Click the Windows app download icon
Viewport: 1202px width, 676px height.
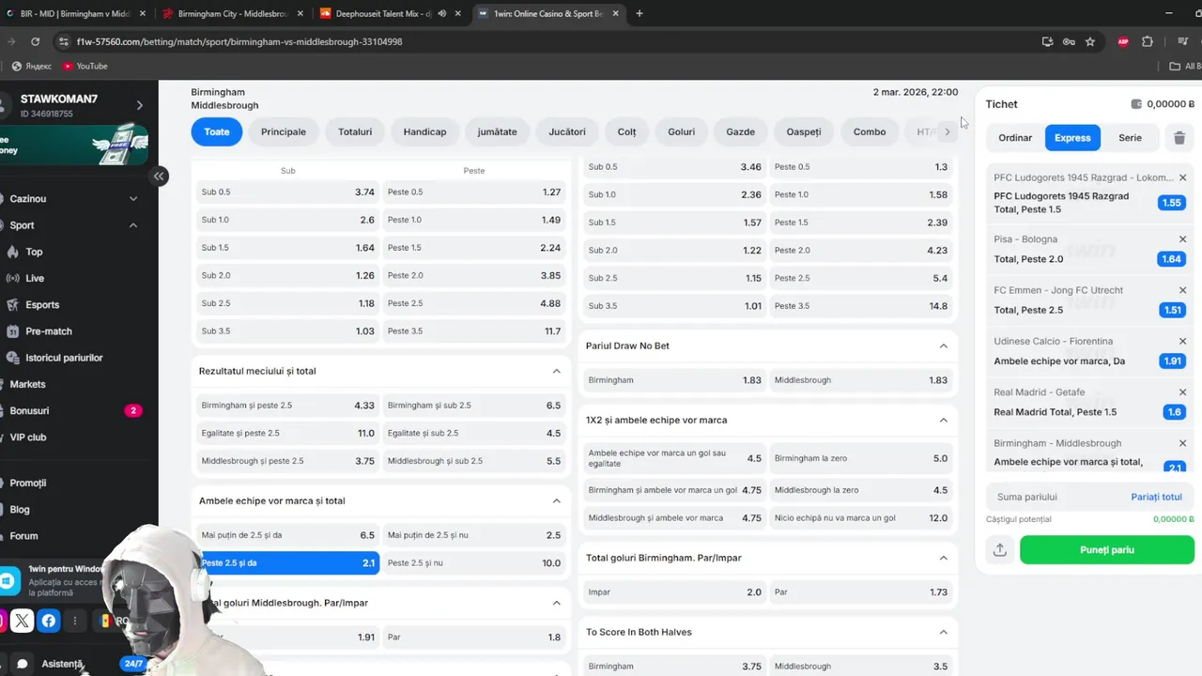tap(9, 581)
